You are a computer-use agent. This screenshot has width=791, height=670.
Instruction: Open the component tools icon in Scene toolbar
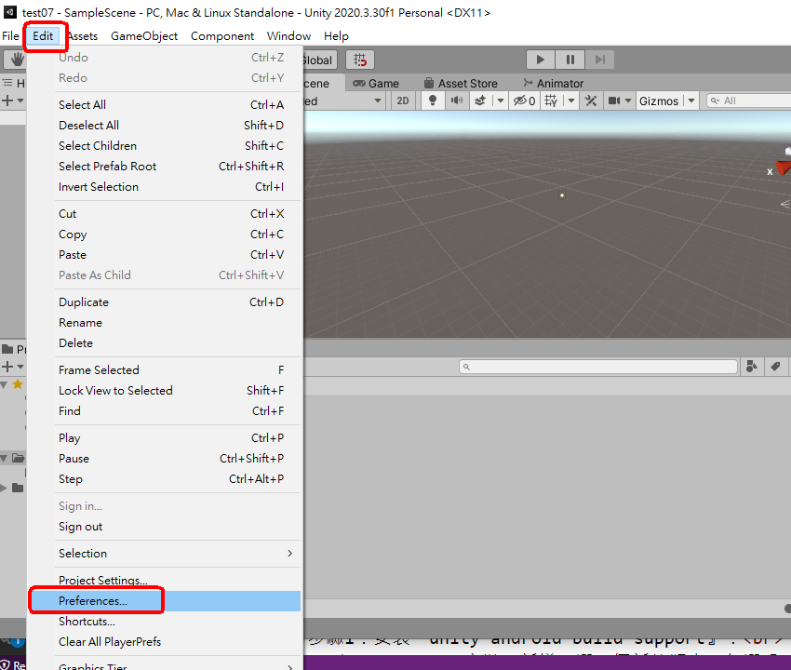[x=591, y=100]
